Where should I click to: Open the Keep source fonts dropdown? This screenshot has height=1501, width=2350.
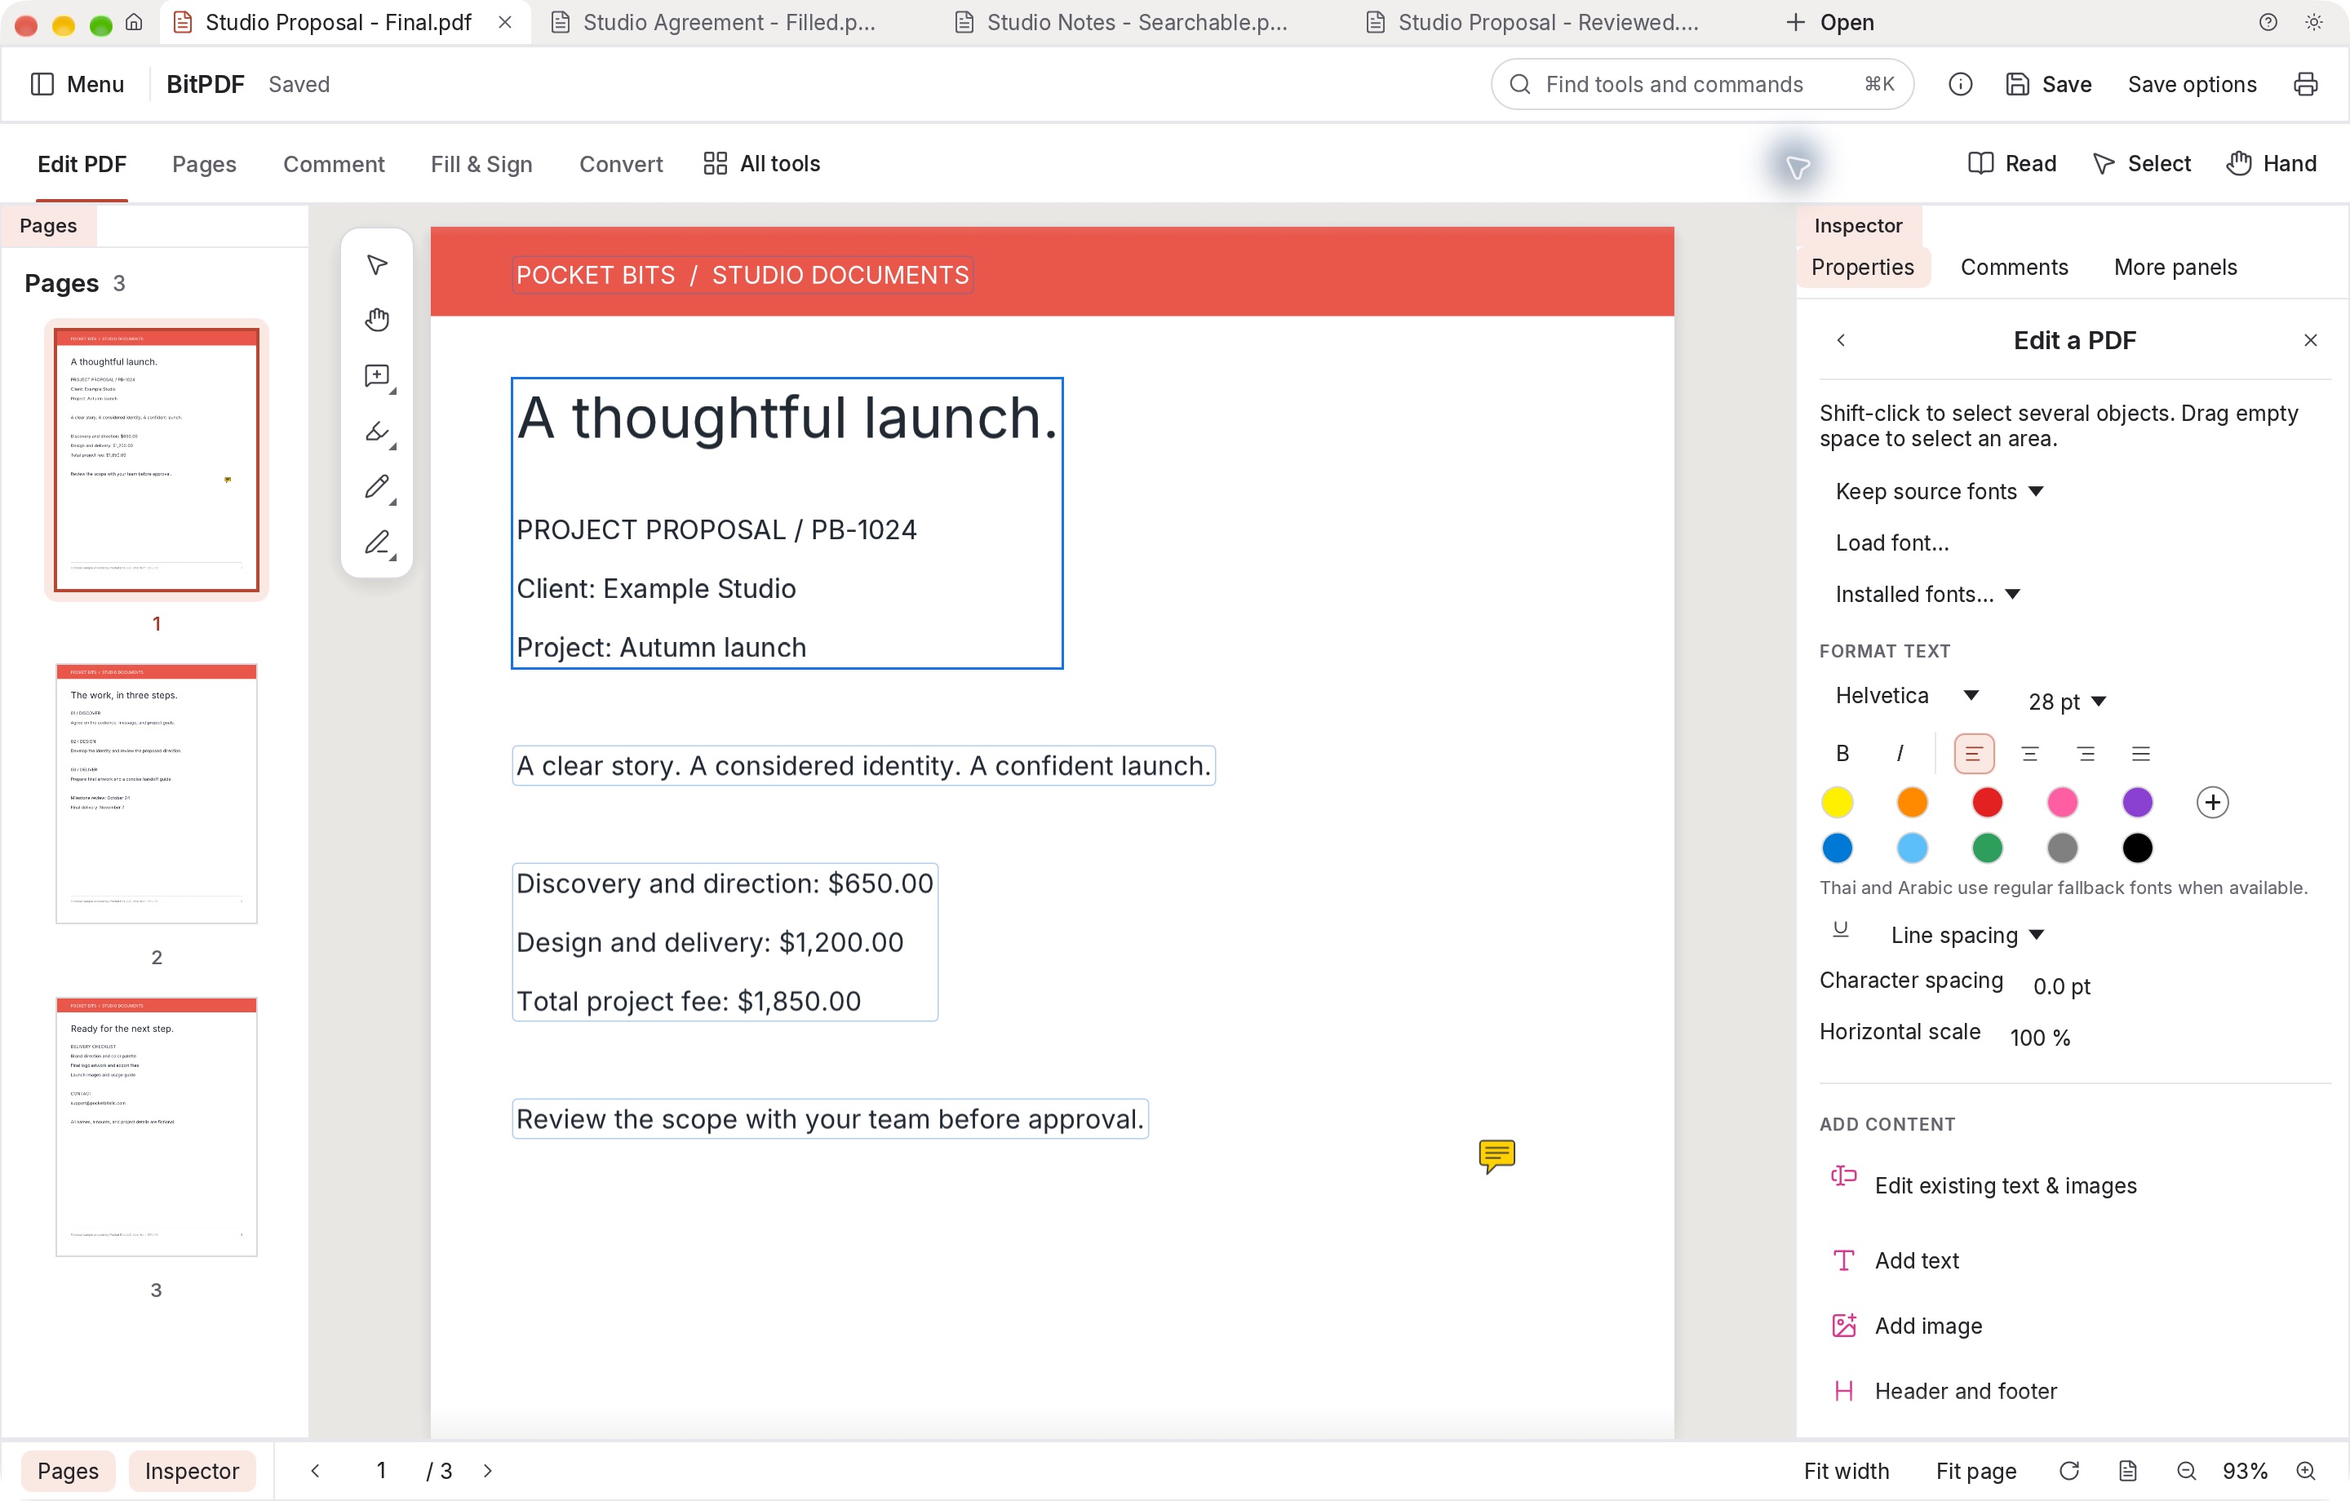(1939, 491)
